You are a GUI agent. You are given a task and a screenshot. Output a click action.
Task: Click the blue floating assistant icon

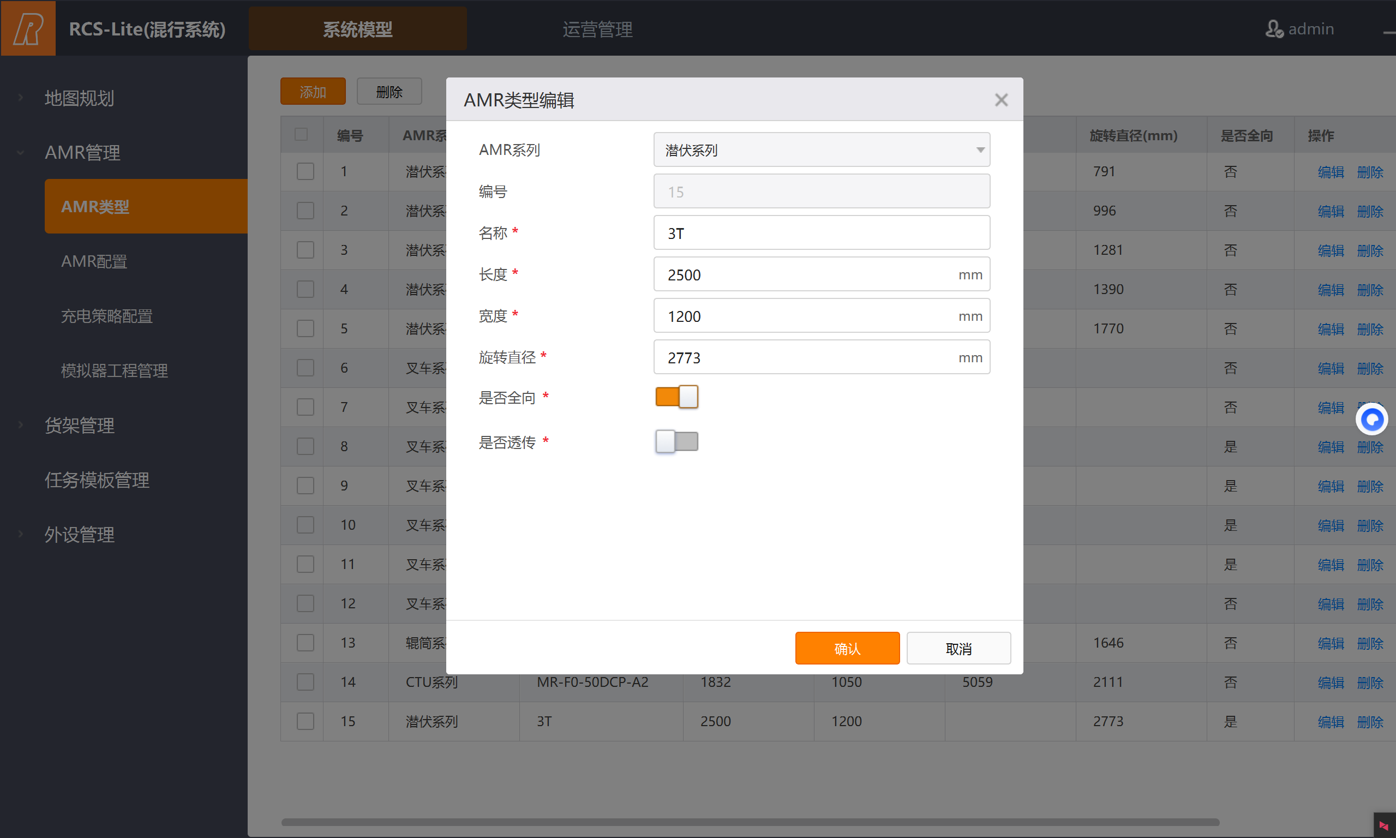pyautogui.click(x=1372, y=419)
